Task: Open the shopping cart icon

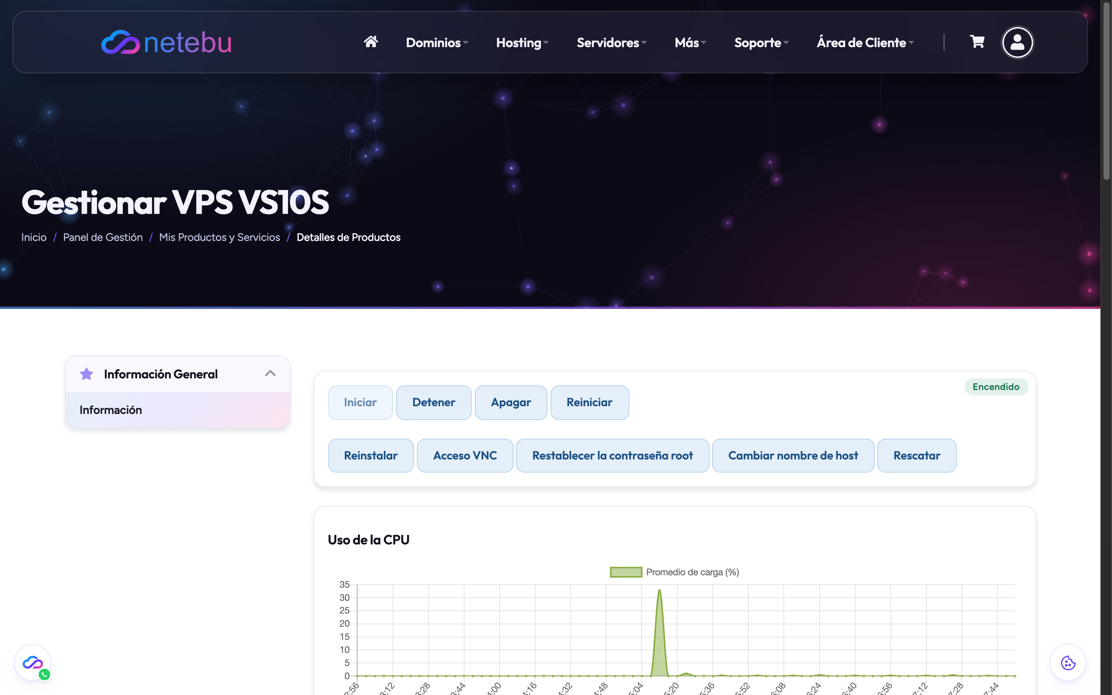Action: (x=977, y=42)
